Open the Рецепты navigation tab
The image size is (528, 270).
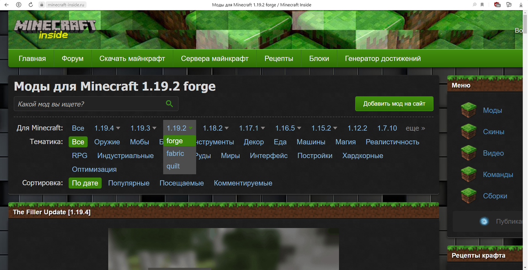click(x=279, y=58)
